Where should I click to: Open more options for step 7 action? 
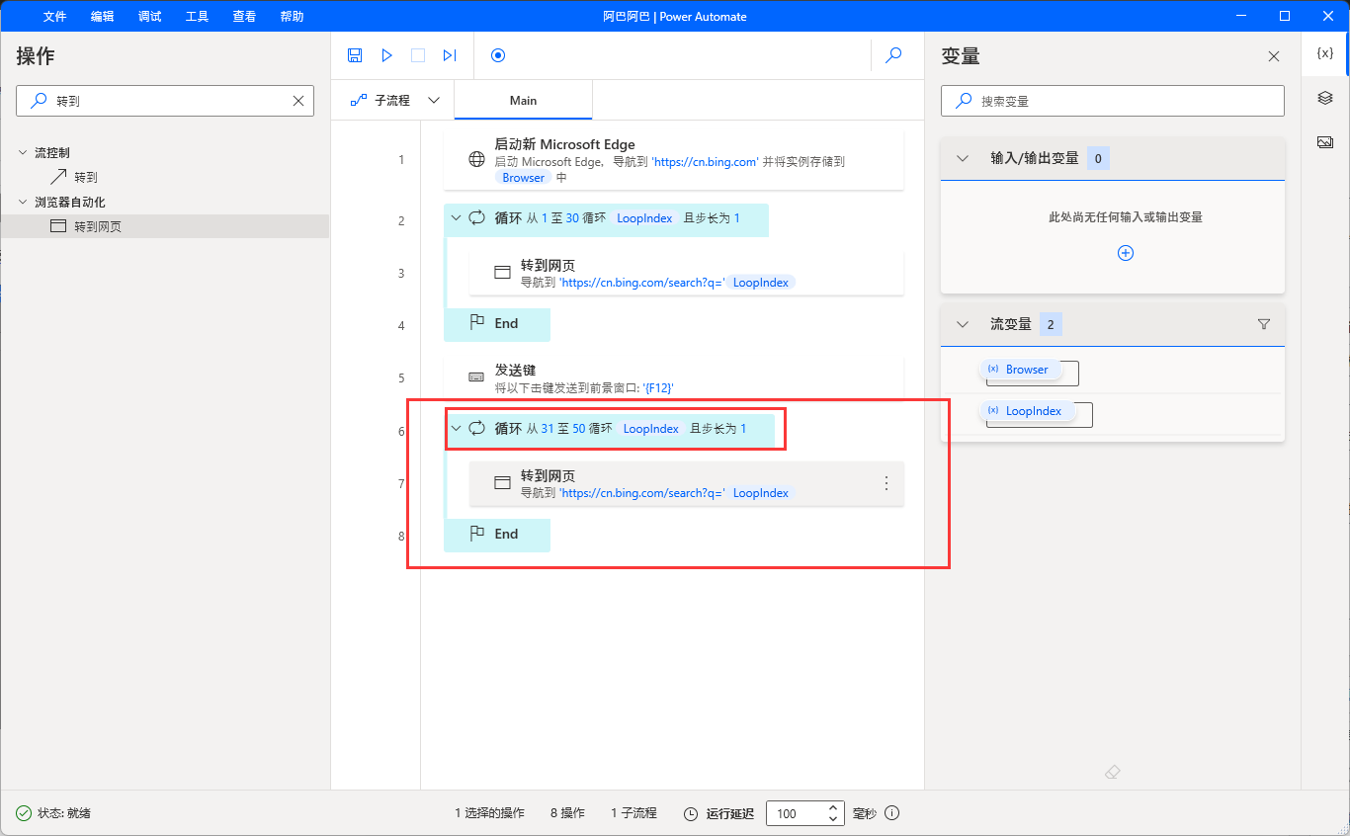pyautogui.click(x=886, y=483)
